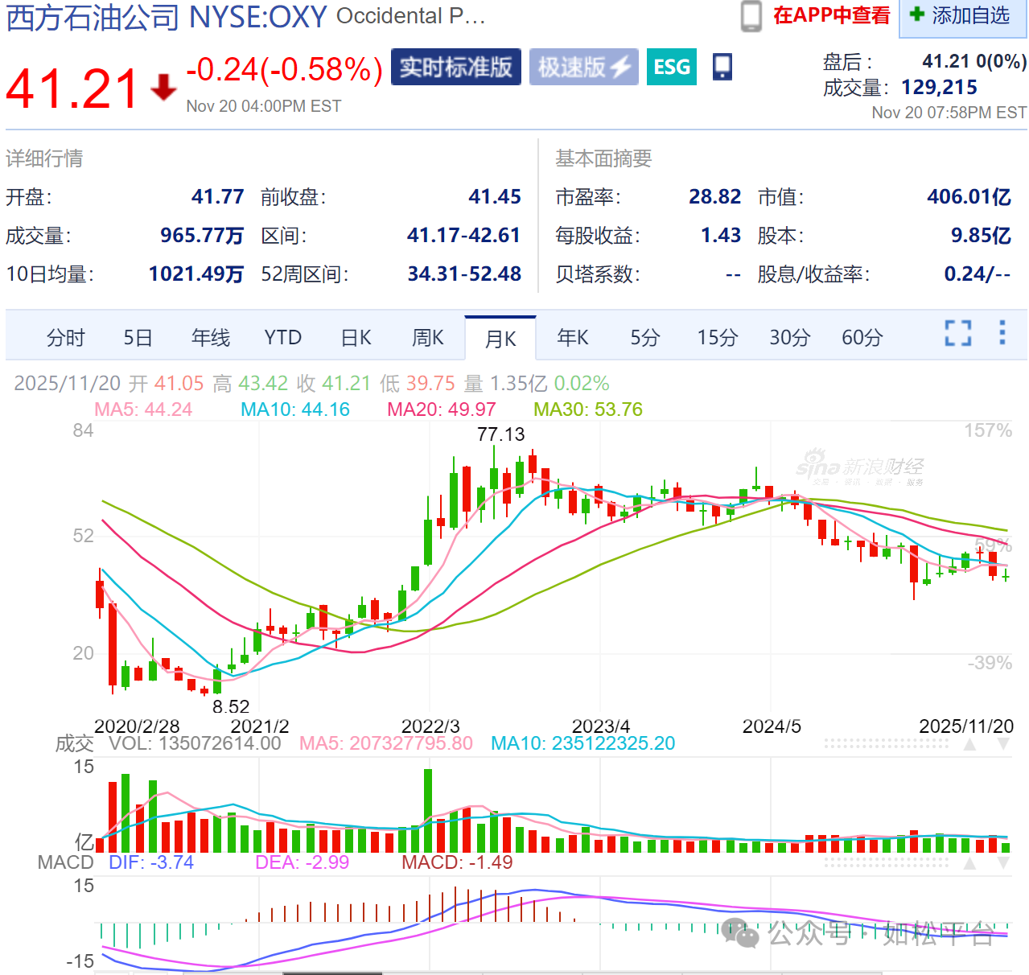Image resolution: width=1029 pixels, height=975 pixels.
Task: Click the down triangle on the MACD panel
Action: tap(1003, 863)
